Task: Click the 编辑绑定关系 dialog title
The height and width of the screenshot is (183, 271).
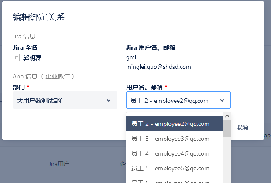Action: [39, 17]
